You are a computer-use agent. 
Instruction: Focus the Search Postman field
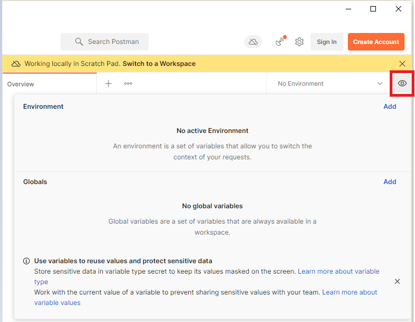(x=105, y=42)
